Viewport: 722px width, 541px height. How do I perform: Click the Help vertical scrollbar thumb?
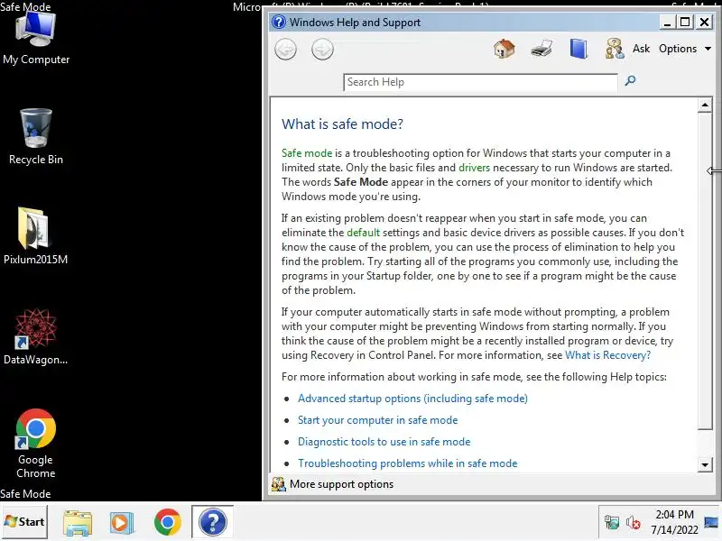pos(705,271)
